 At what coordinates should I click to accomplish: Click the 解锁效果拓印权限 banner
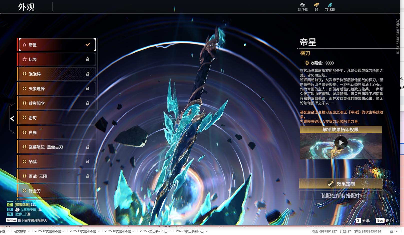341,129
